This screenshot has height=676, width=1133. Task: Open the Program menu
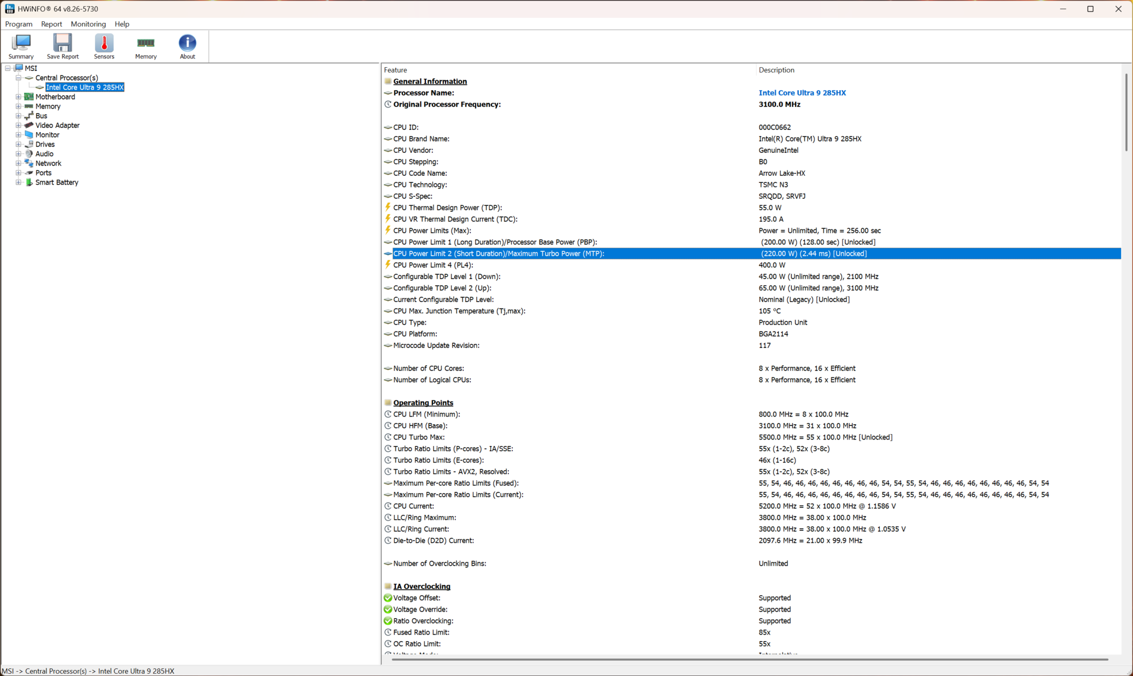click(x=19, y=24)
